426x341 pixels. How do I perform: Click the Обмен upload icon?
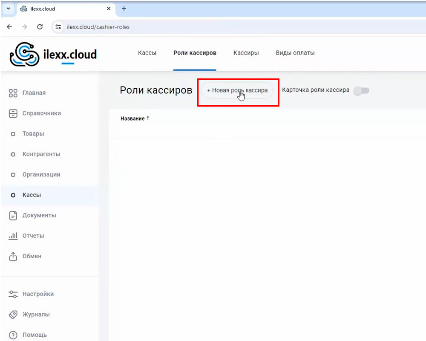click(13, 256)
